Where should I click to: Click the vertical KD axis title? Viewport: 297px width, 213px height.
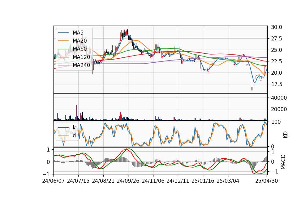tap(285, 135)
